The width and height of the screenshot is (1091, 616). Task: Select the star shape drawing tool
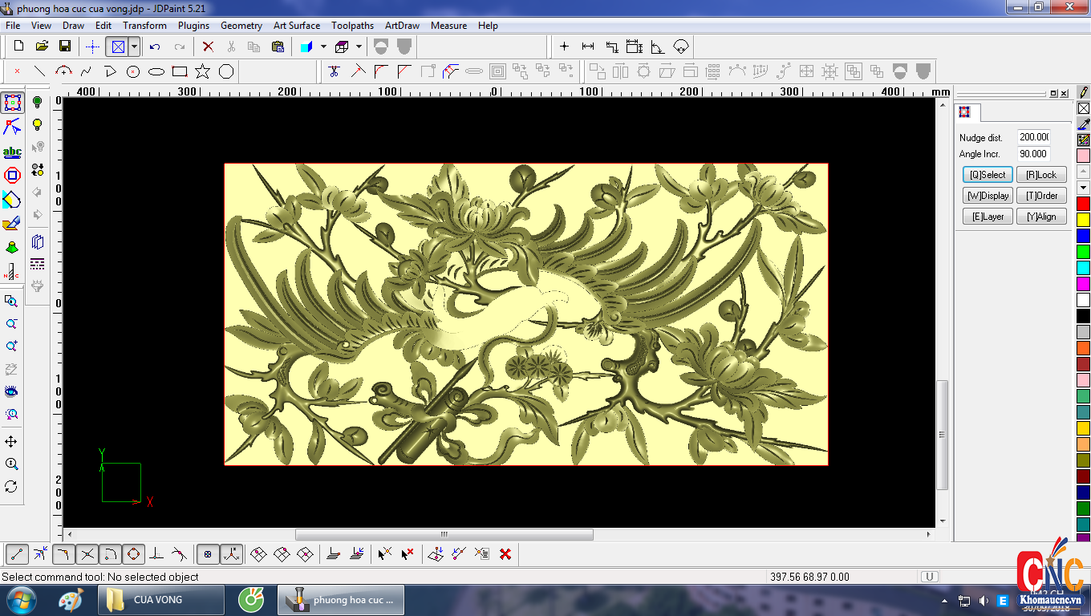pos(203,71)
